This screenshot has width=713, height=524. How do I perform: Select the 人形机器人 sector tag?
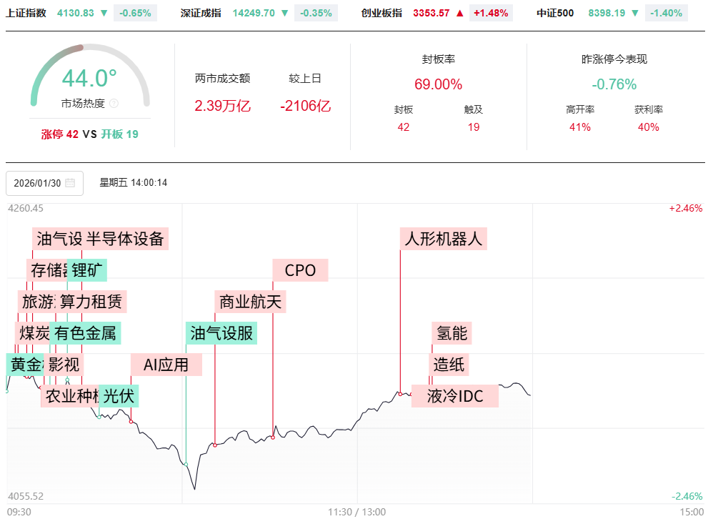[x=444, y=238]
